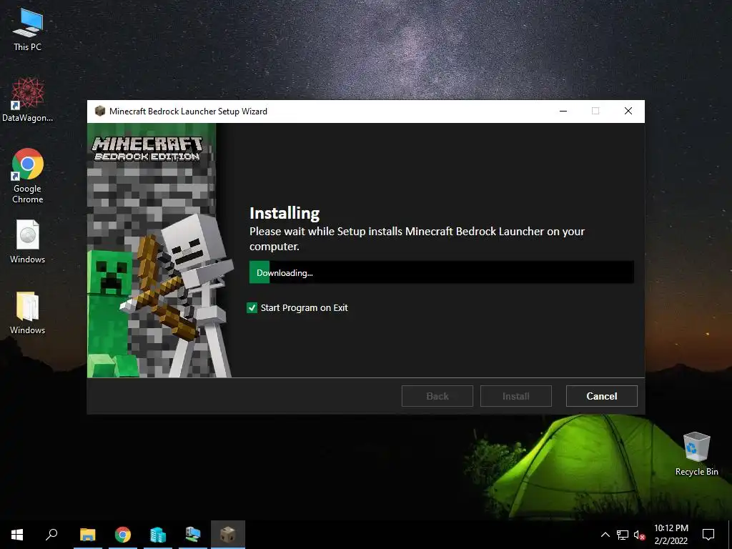Click 'Minecraft Bedrock Launcher Setup Wizard' title
This screenshot has height=549, width=732.
point(188,111)
